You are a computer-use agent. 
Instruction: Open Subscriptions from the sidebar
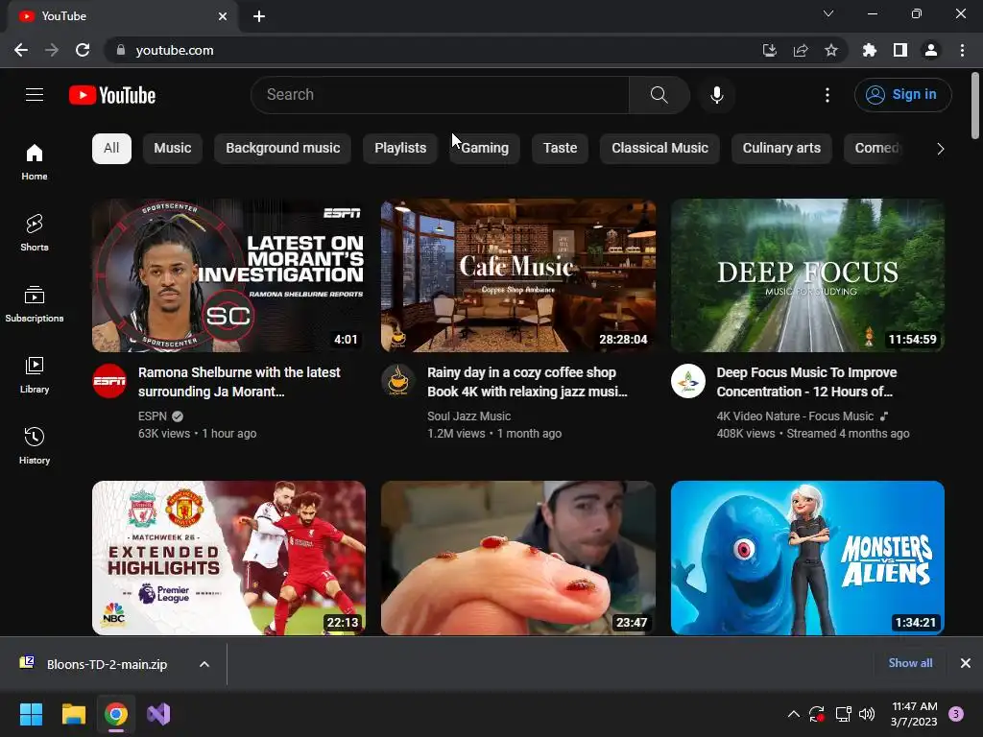(x=35, y=304)
